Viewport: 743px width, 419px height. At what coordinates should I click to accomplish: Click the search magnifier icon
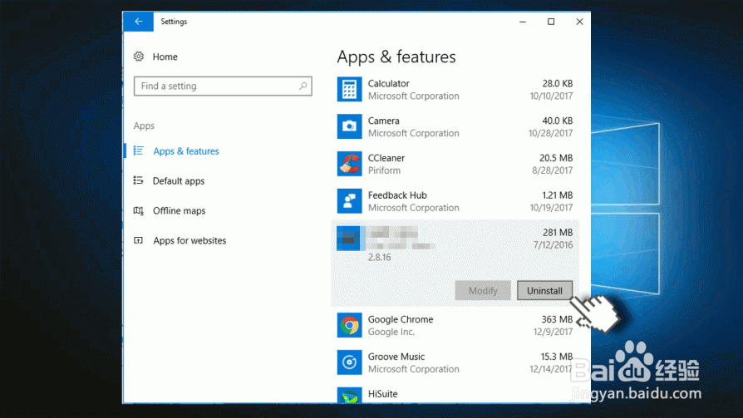303,86
